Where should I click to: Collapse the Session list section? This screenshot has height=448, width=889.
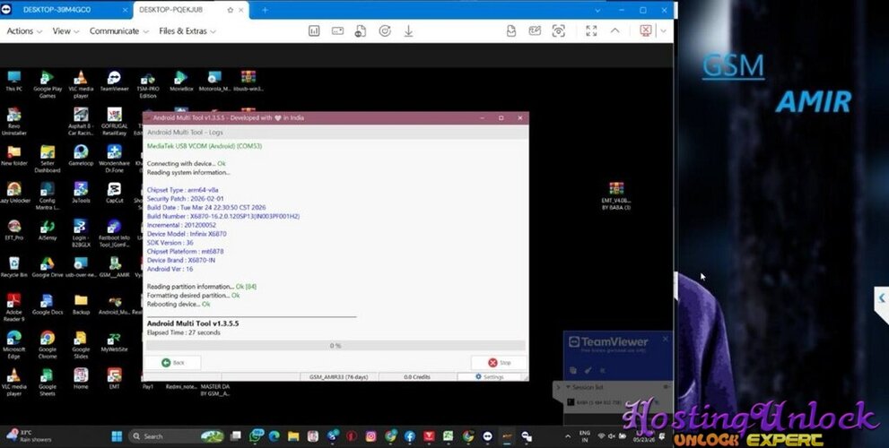click(568, 387)
